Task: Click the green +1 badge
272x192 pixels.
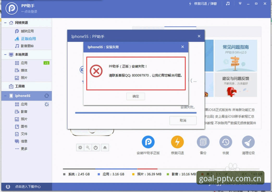Action: pyautogui.click(x=46, y=63)
